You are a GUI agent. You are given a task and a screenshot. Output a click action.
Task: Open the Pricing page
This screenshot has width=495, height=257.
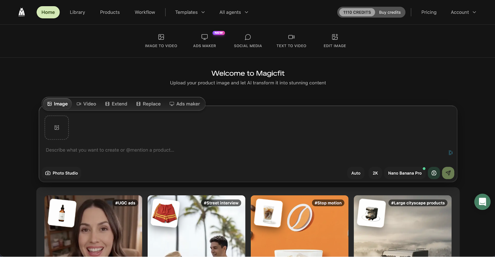[x=429, y=12]
